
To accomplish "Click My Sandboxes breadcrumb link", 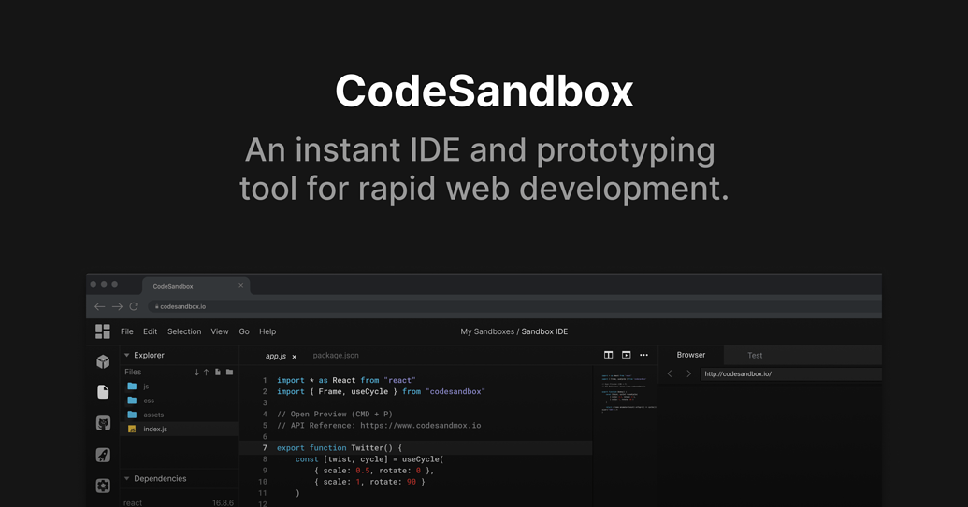I will [x=487, y=331].
